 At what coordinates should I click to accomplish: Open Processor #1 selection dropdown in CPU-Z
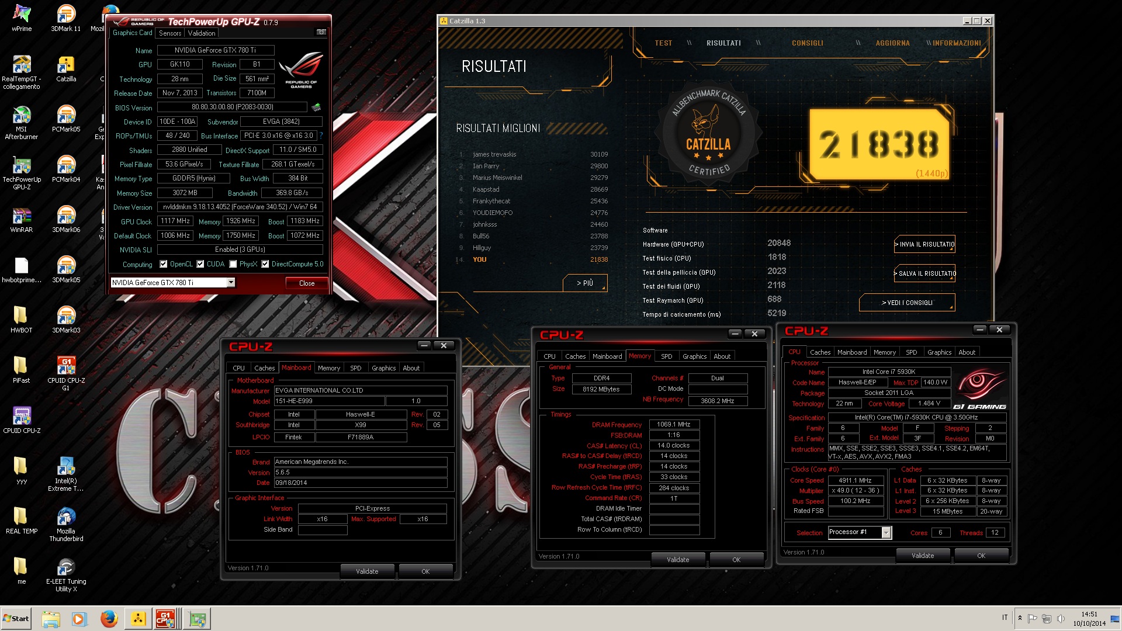[x=886, y=532]
